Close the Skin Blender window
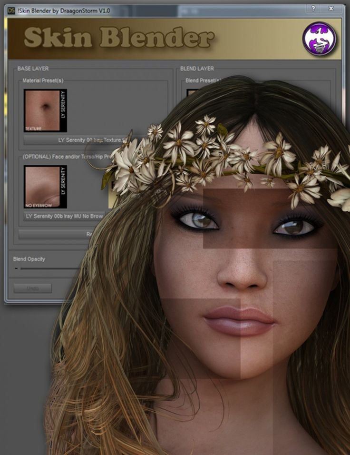350x455 pixels. [x=331, y=9]
